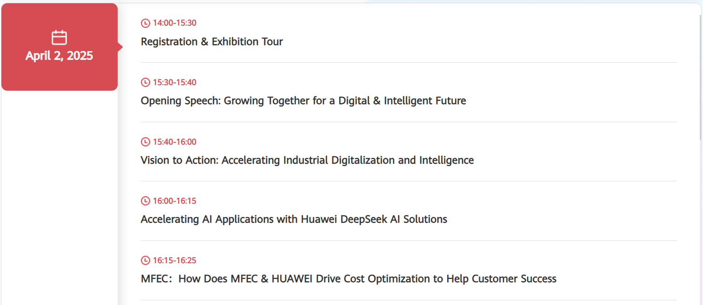
Task: Click the 16:00-16:15 time label
Action: pyautogui.click(x=174, y=201)
